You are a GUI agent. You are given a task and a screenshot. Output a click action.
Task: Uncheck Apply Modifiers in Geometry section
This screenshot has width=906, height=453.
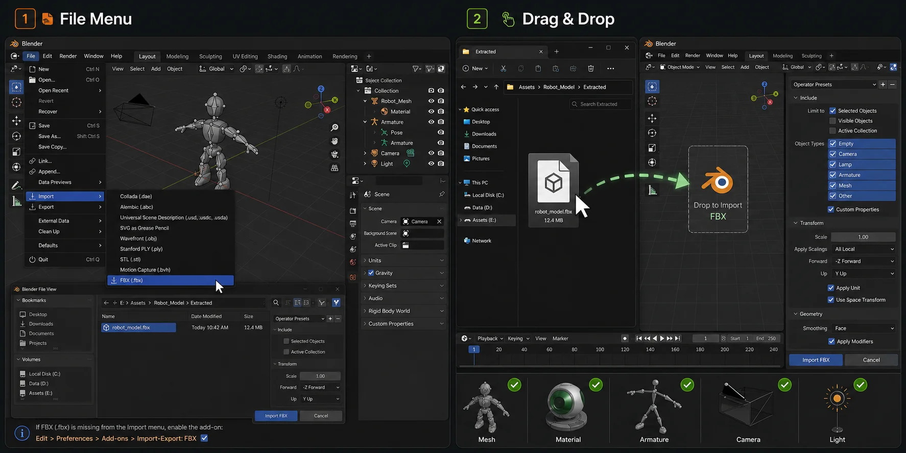(831, 342)
